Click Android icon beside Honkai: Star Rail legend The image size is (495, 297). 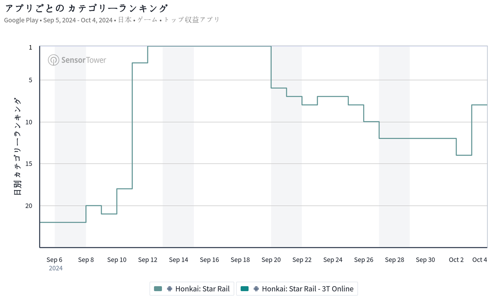point(169,288)
